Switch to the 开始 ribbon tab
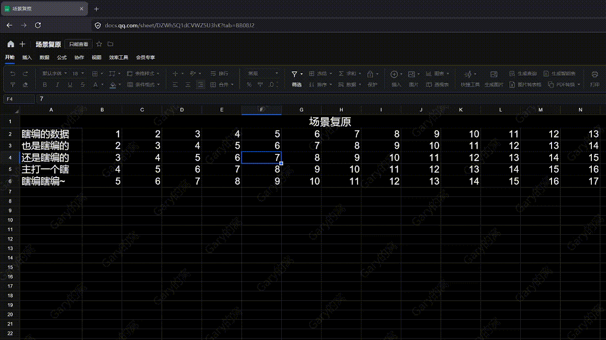 [10, 57]
